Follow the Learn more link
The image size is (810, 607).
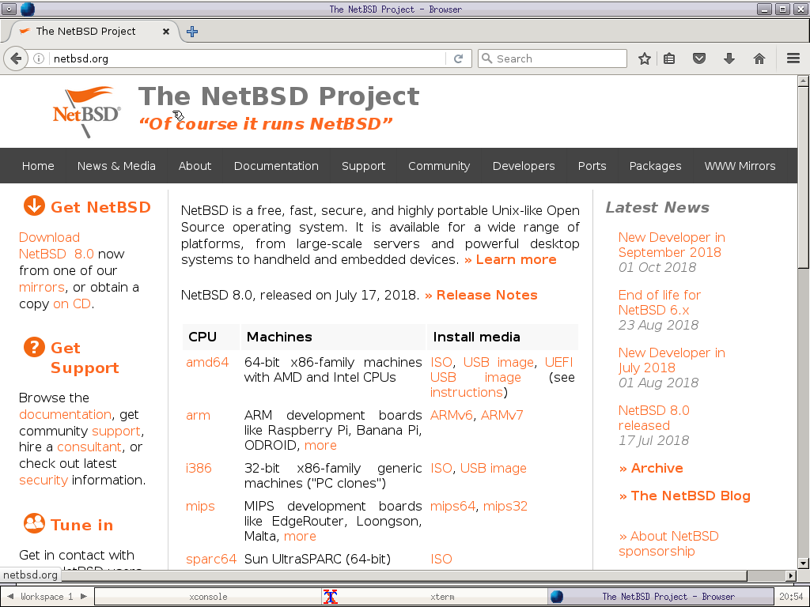point(510,259)
